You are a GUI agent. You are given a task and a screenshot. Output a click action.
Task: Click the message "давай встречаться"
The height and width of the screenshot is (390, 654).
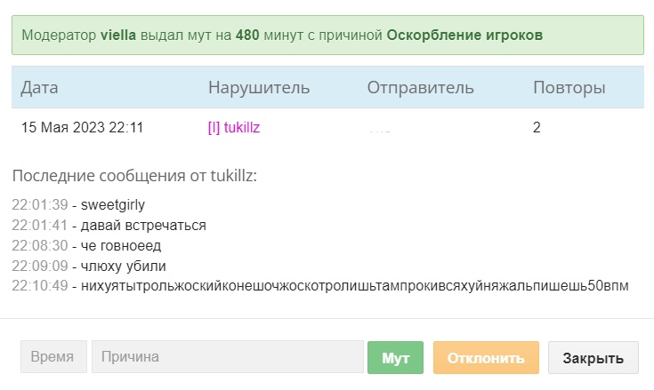[142, 226]
